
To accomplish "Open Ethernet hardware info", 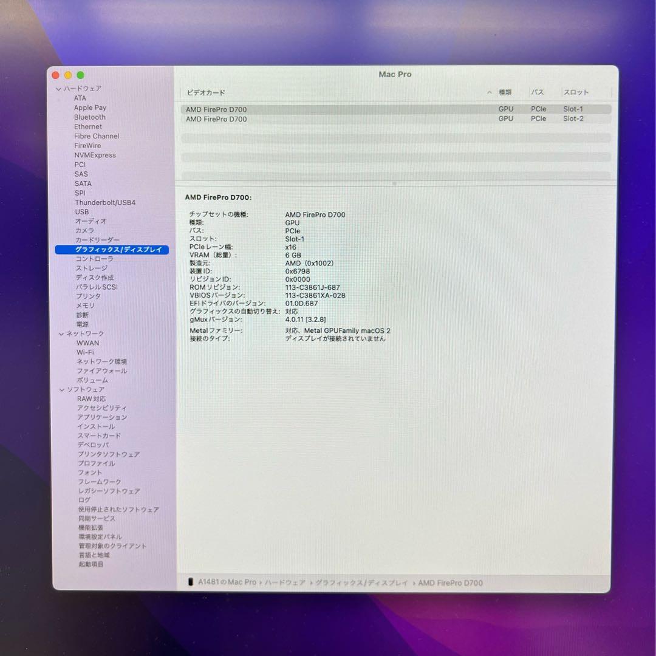I will click(88, 127).
